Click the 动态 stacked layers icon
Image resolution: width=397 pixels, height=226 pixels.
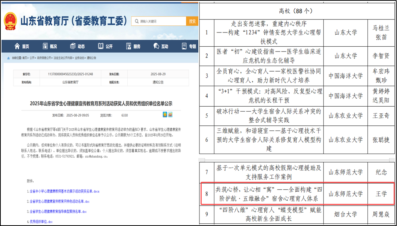click(x=73, y=46)
